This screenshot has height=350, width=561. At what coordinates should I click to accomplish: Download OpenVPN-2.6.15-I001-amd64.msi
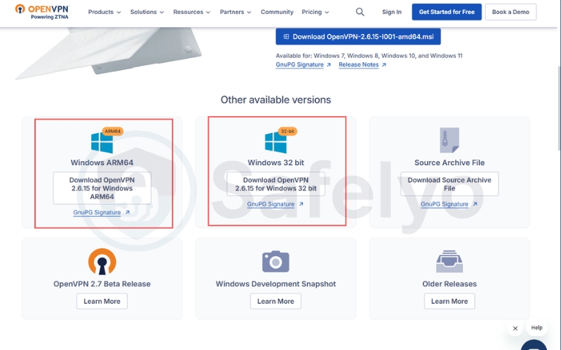click(x=358, y=36)
